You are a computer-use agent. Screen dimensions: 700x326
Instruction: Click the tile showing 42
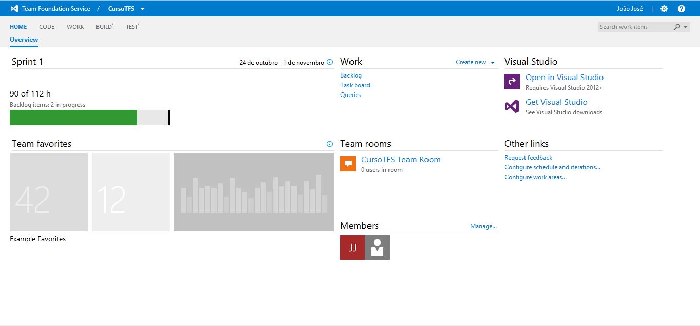[x=49, y=192]
